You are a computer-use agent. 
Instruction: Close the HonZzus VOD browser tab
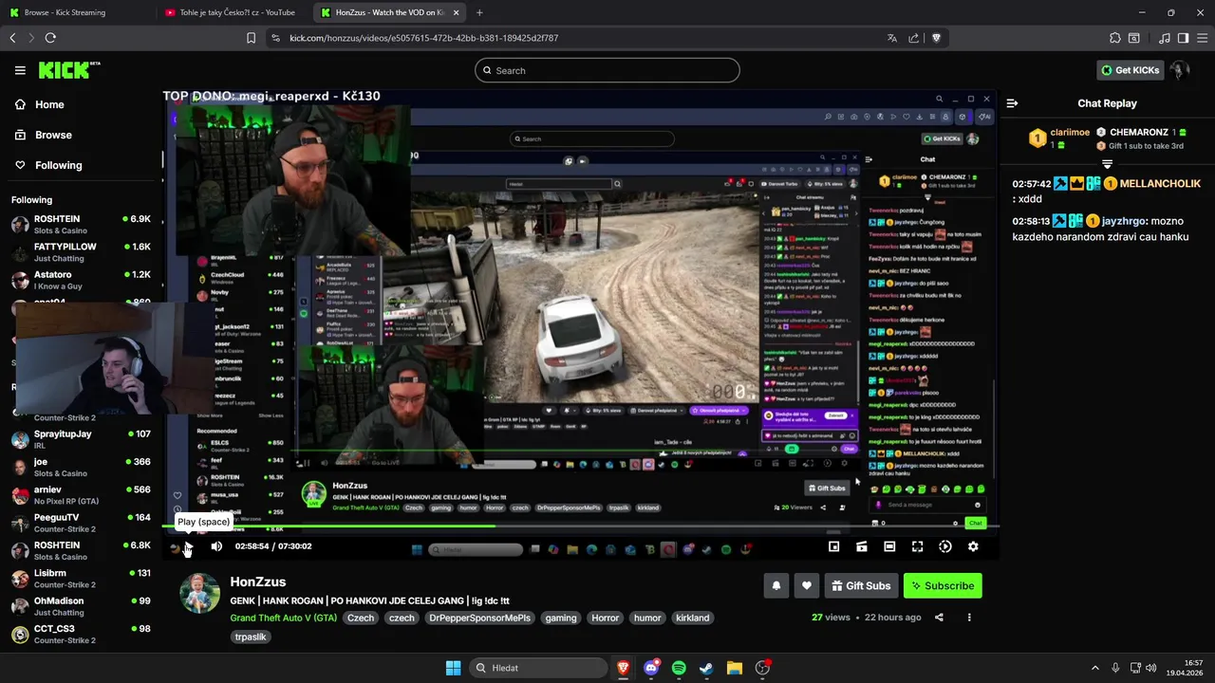456,12
